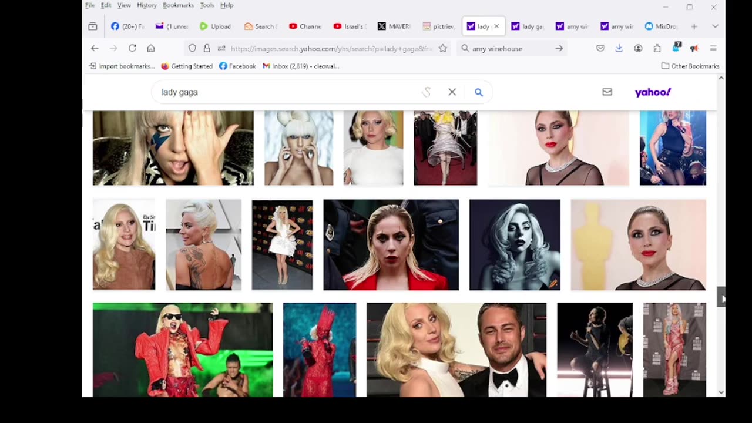The image size is (752, 423).
Task: Close the active lady gaga tab
Action: (x=496, y=26)
